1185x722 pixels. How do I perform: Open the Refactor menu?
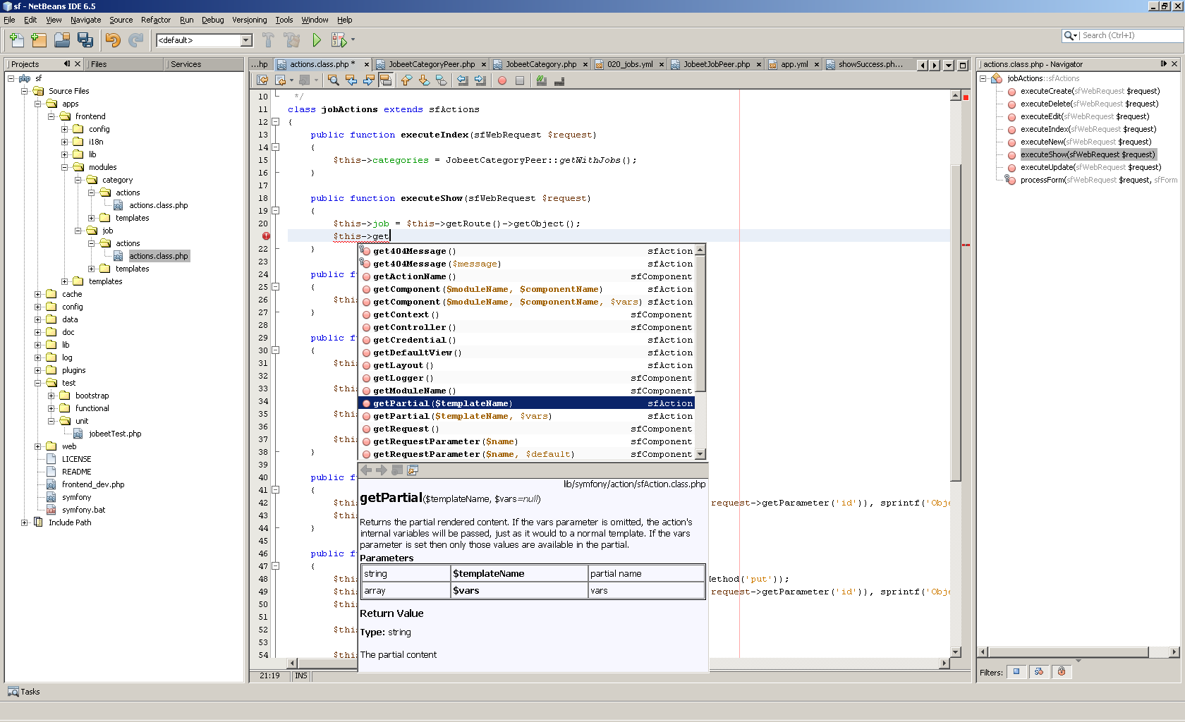click(x=155, y=20)
